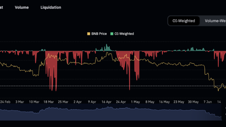The image size is (226, 127).
Task: Open the Volume tab
Action: pyautogui.click(x=22, y=7)
